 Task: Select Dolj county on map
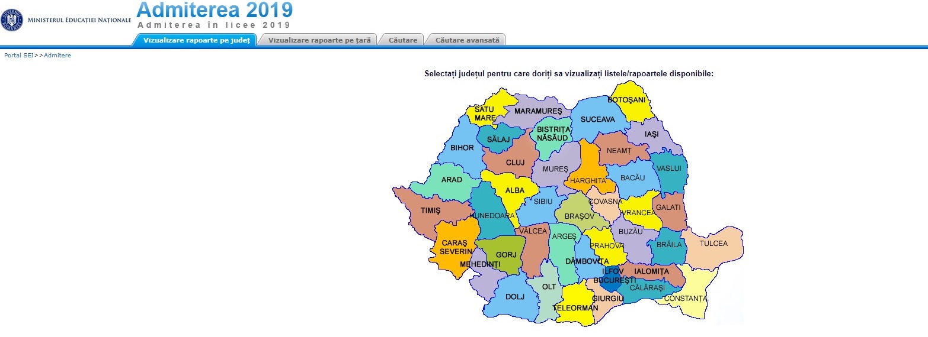click(515, 297)
